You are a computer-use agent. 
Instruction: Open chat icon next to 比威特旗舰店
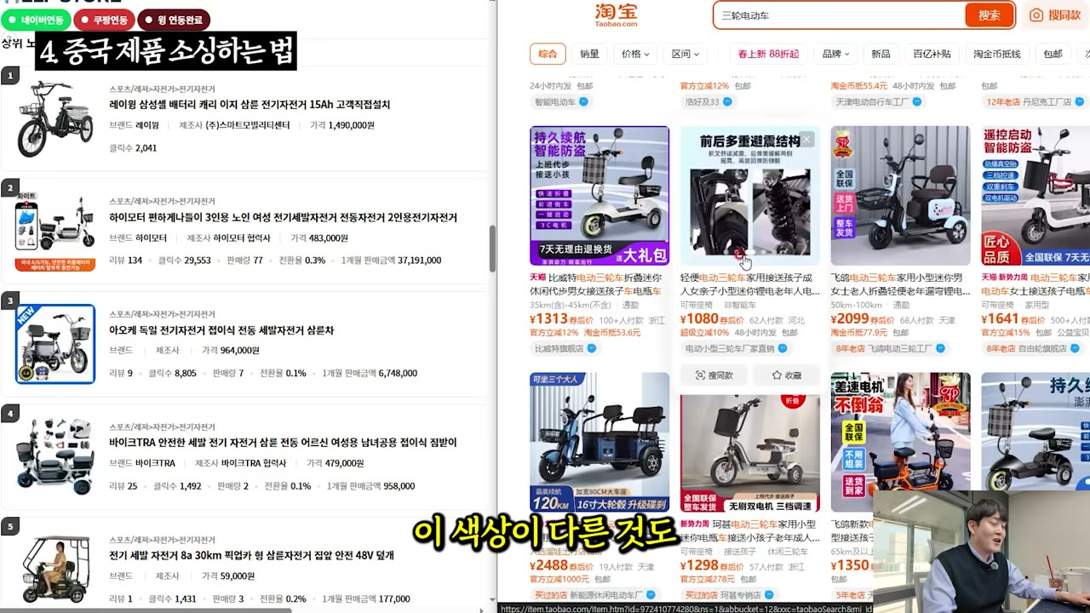[x=592, y=348]
